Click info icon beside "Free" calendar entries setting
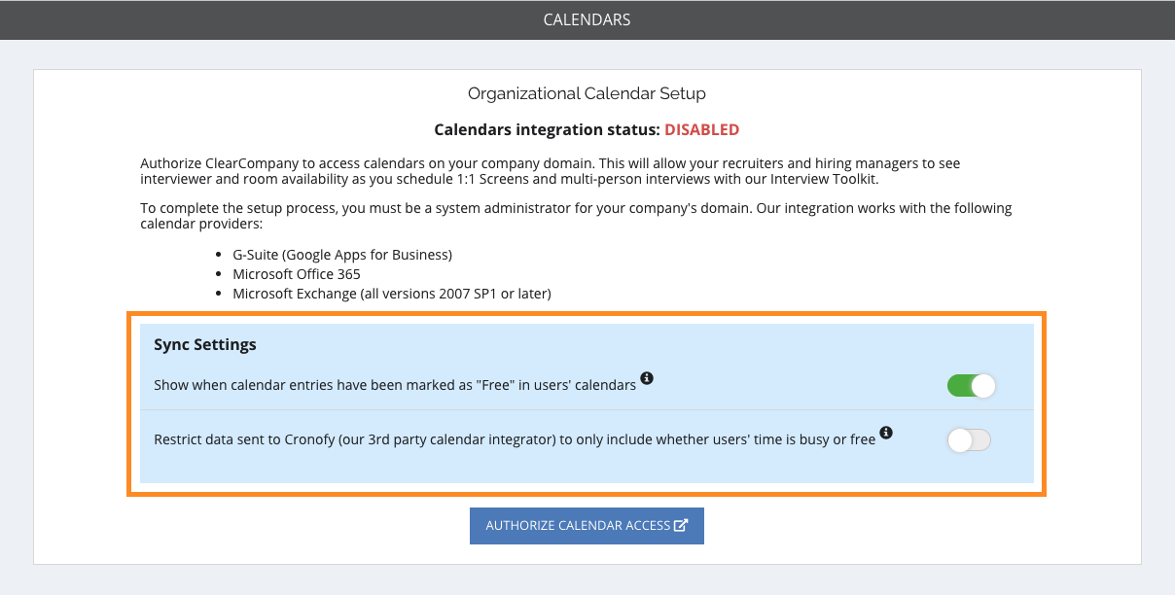This screenshot has width=1175, height=595. 647,378
